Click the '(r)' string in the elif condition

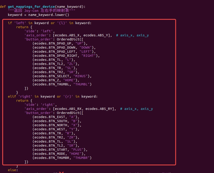(x=68, y=96)
